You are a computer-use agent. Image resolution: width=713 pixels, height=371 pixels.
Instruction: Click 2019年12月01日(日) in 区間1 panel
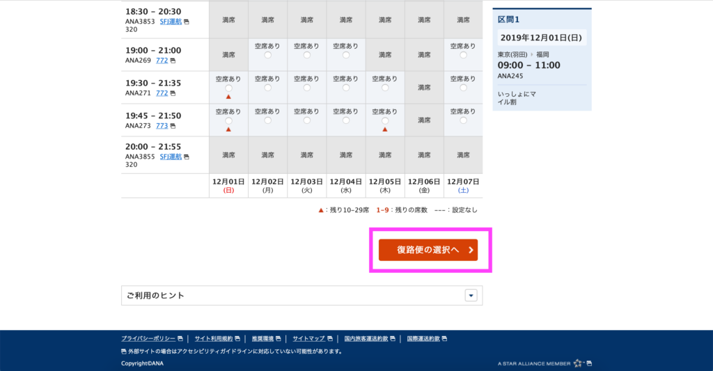click(541, 38)
